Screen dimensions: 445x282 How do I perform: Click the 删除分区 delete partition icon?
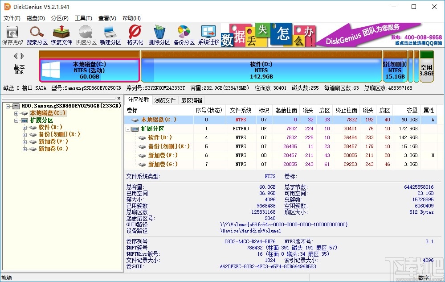click(159, 35)
